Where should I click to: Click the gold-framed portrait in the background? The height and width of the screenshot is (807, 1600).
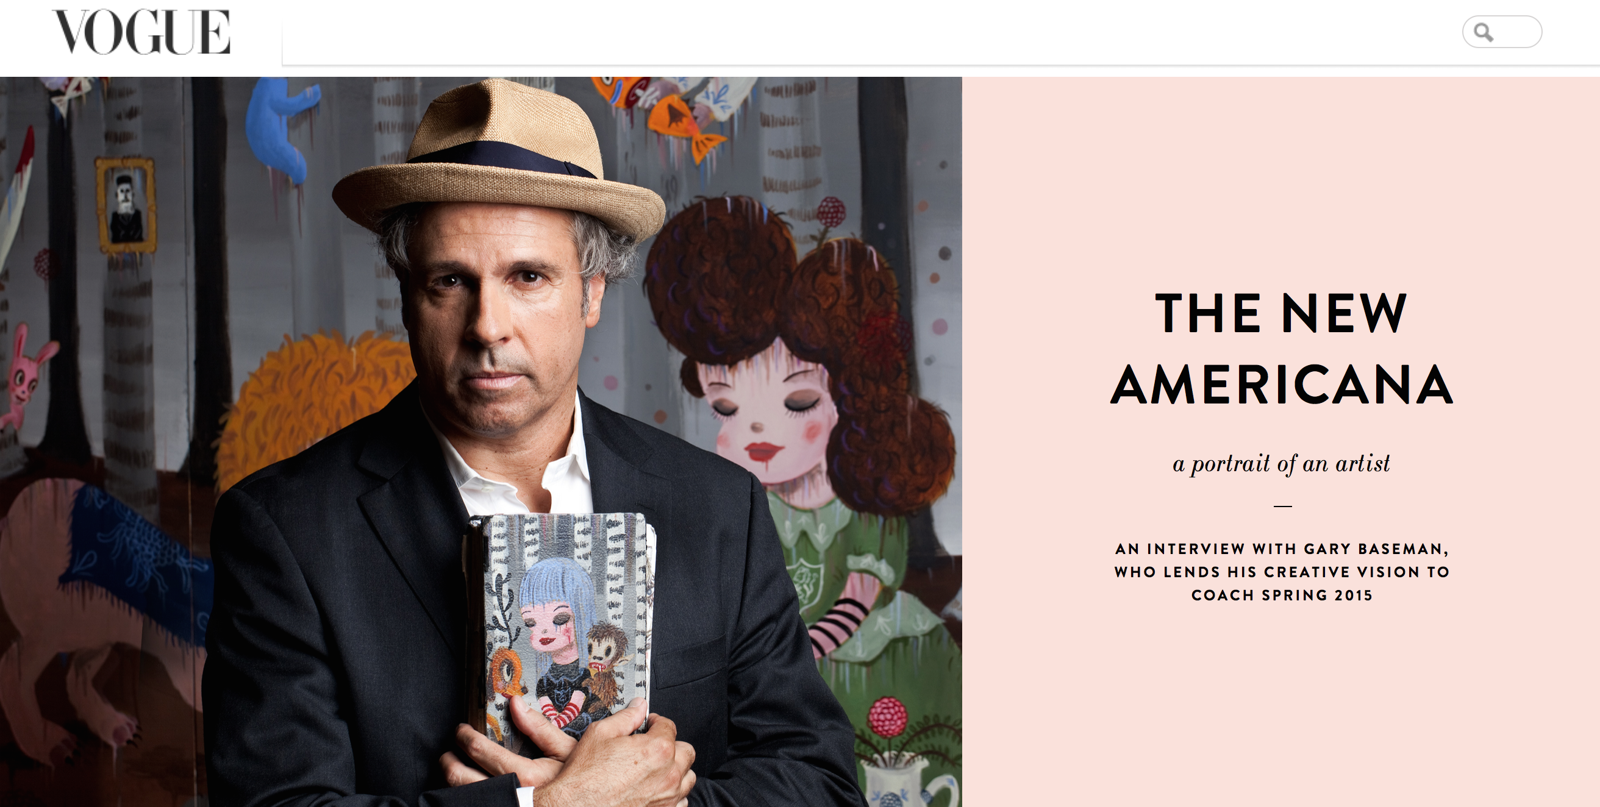click(x=126, y=205)
